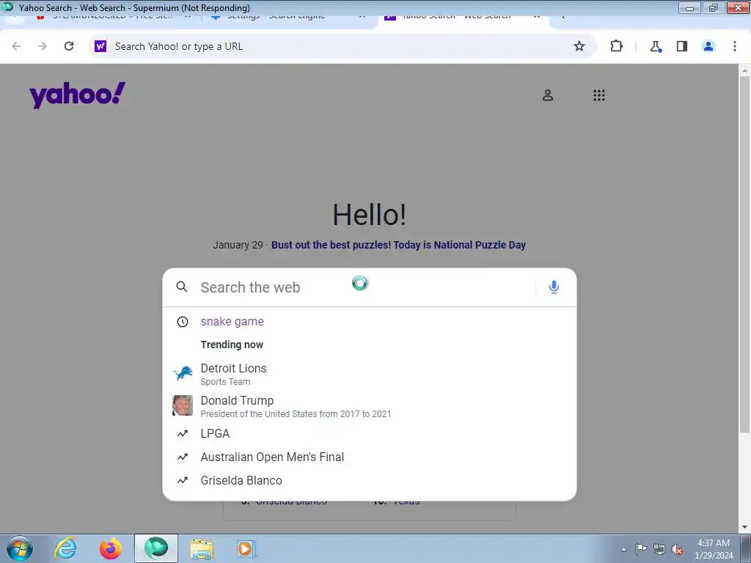Open the three-dot browser menu
751x563 pixels.
click(x=735, y=46)
